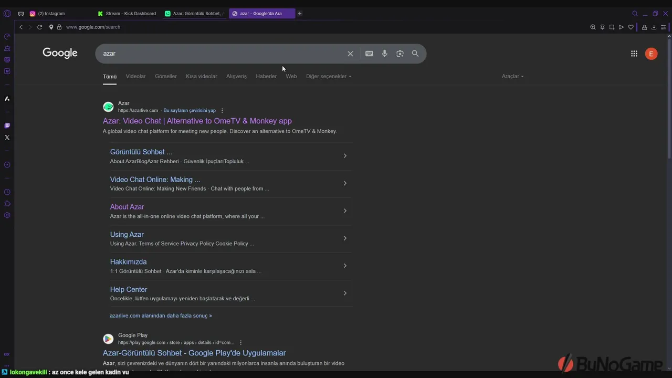
Task: Reload the current page
Action: pos(39,27)
